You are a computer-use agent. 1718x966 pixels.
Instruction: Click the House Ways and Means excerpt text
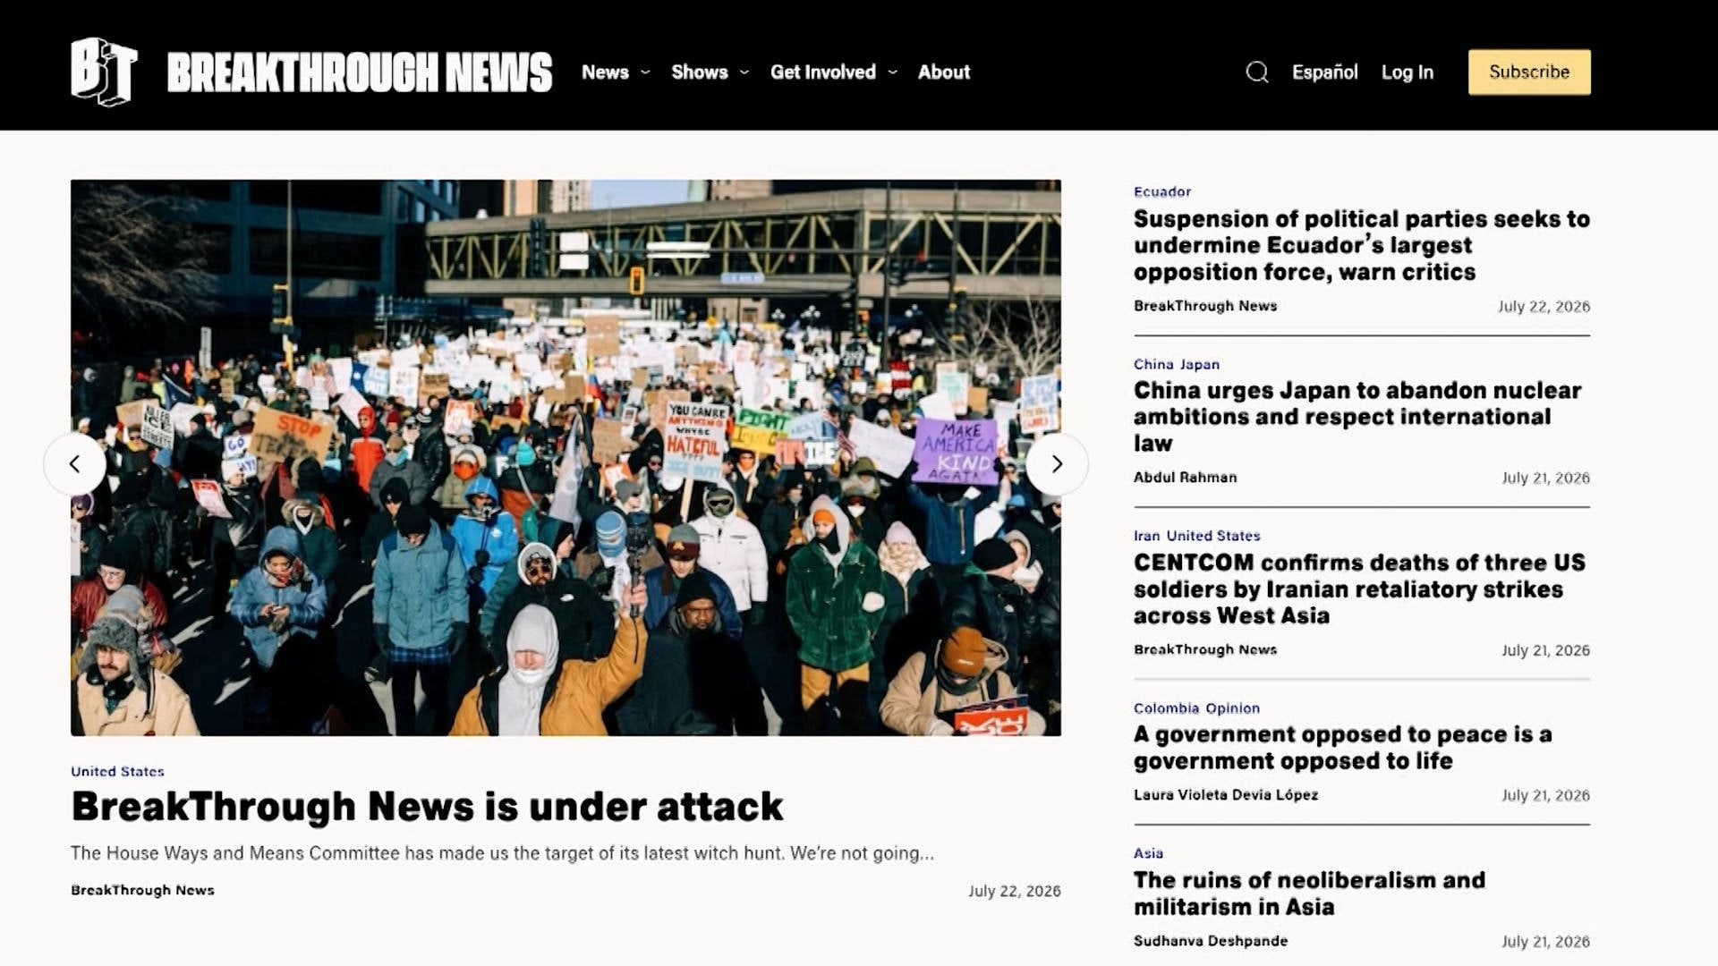502,853
